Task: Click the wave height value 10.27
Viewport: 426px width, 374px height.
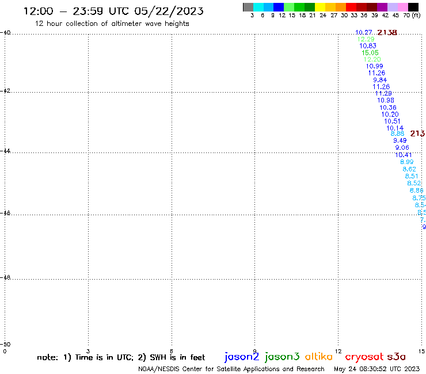Action: 363,32
